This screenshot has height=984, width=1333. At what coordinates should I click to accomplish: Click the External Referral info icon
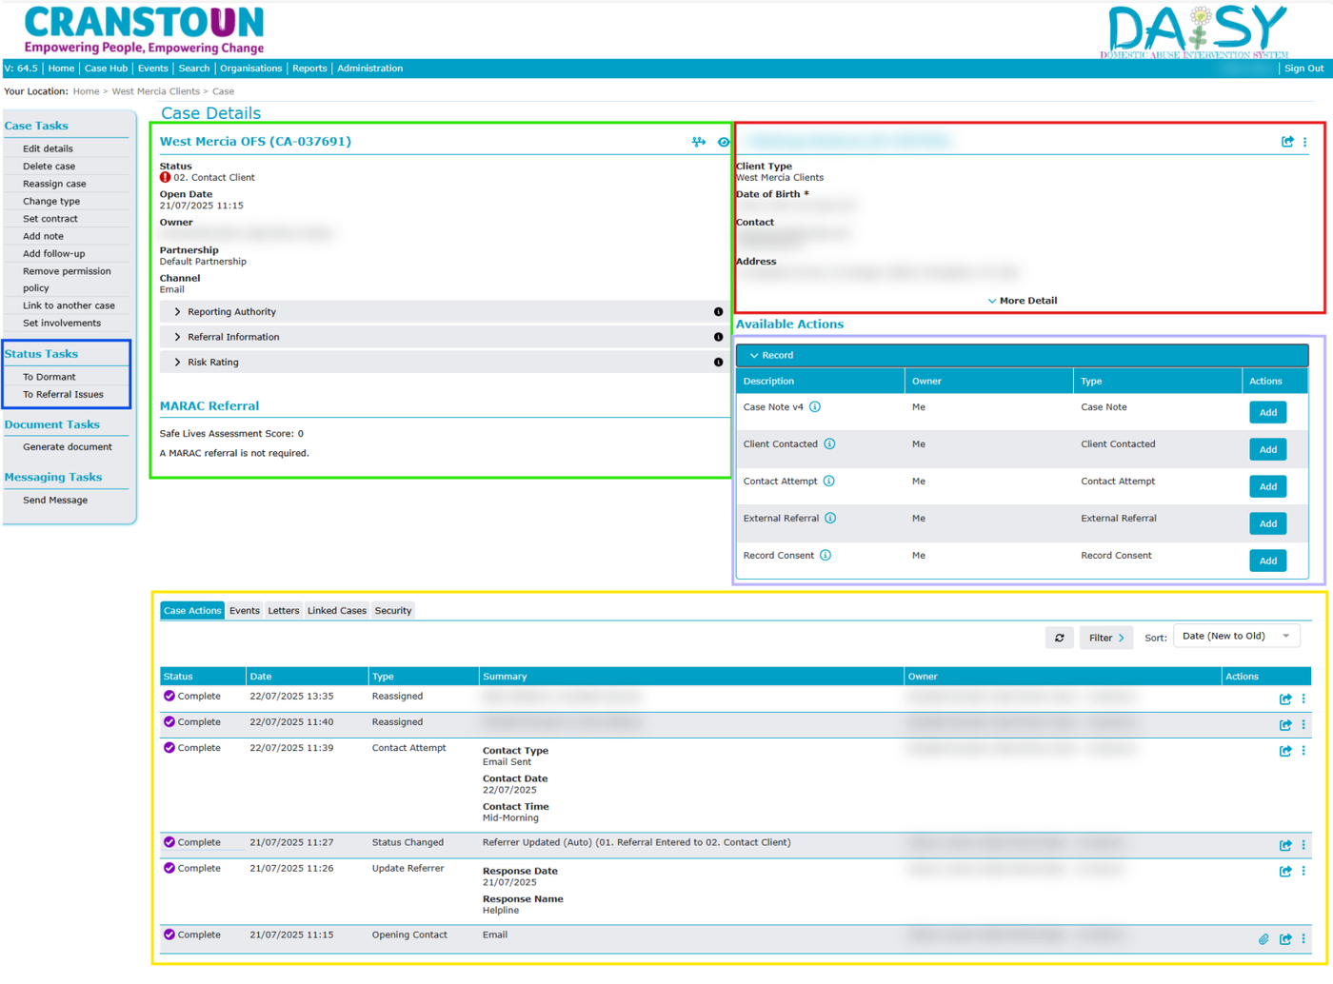[830, 519]
